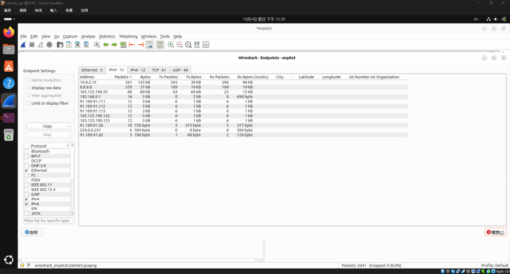
Task: Go forward with the green right arrow
Action: click(x=115, y=44)
